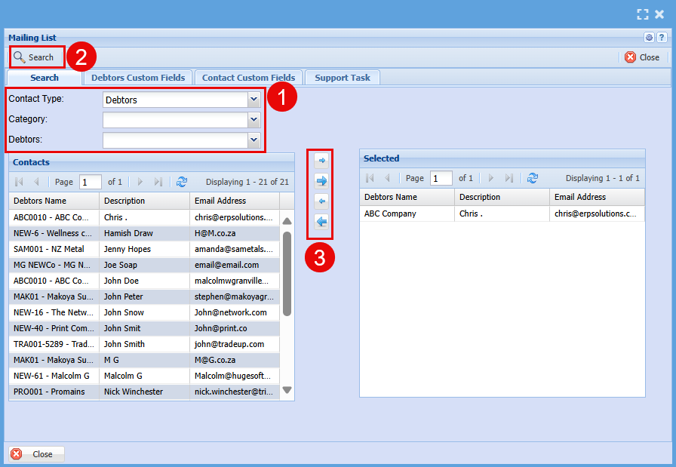Open the Debtors dropdown list
Screen dimensions: 676x467
tap(253, 140)
